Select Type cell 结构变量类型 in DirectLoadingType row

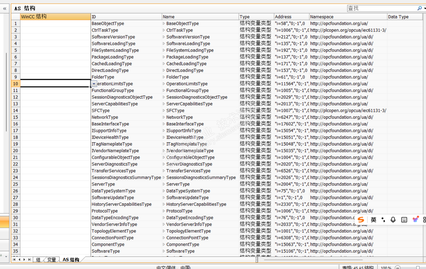click(x=256, y=70)
